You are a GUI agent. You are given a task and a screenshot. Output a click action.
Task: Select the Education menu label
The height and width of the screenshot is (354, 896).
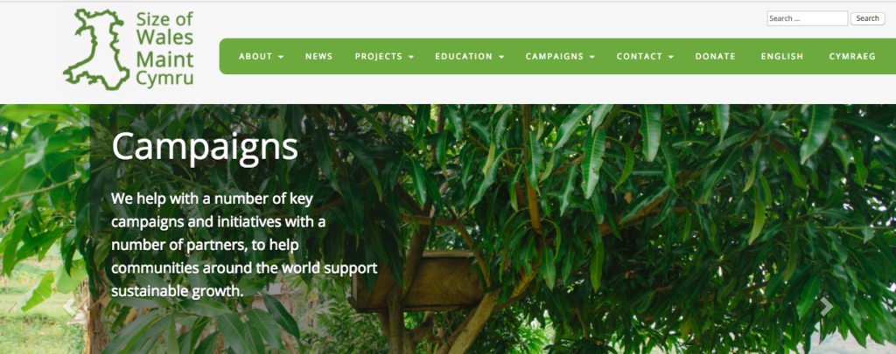tap(464, 57)
